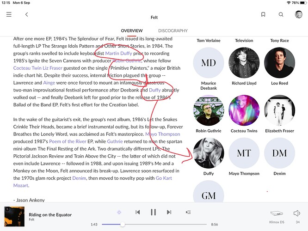Tap the 12:15 status bar clock
Image resolution: width=308 pixels, height=231 pixels.
(x=6, y=3)
